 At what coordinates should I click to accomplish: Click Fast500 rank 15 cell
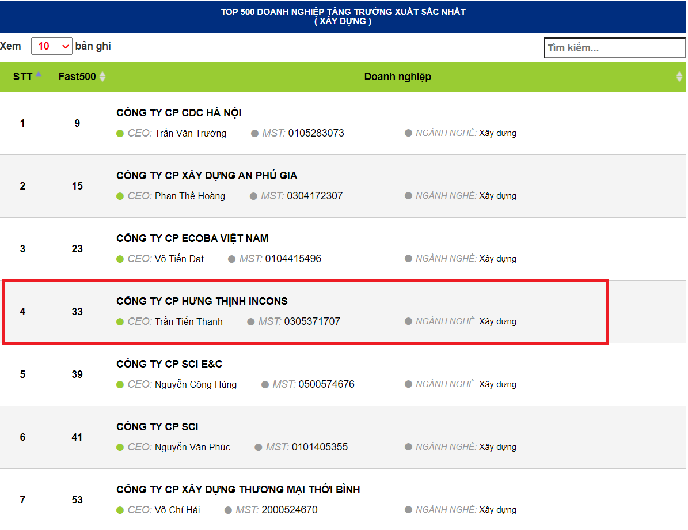(x=77, y=186)
